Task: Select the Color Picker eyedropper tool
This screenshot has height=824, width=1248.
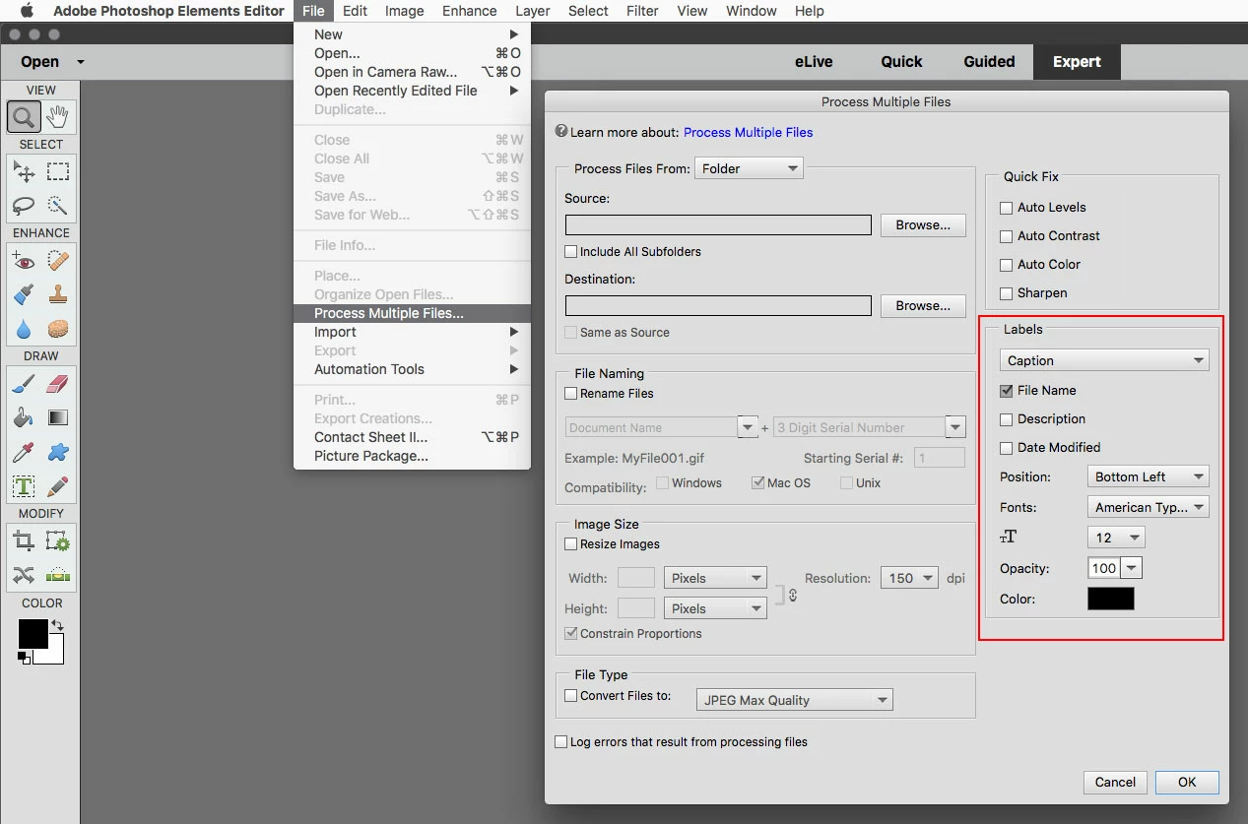Action: click(x=24, y=452)
